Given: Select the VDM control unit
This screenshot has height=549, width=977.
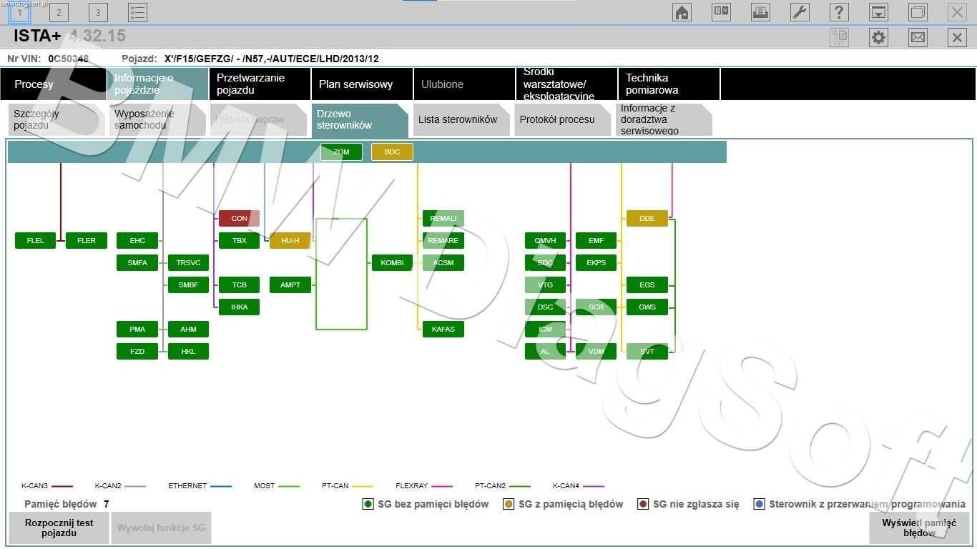Looking at the screenshot, I should (x=596, y=351).
